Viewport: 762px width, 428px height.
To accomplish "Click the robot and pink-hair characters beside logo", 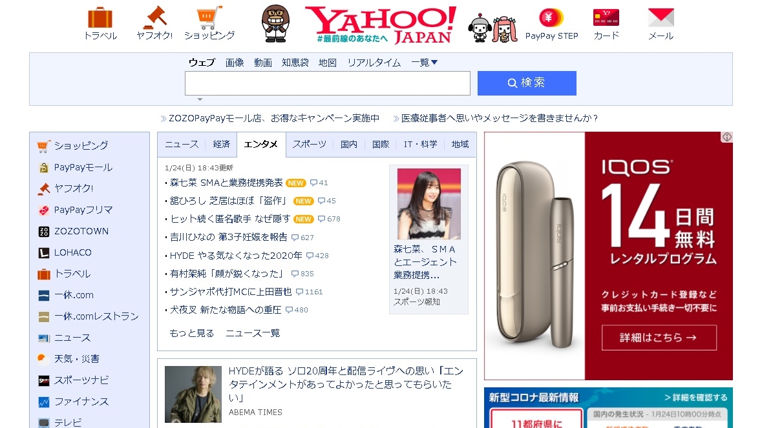I will [492, 28].
